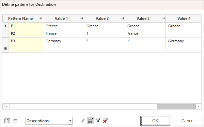Click Greece in P1 Value 4
Image resolution: width=204 pixels, height=127 pixels.
pyautogui.click(x=184, y=26)
